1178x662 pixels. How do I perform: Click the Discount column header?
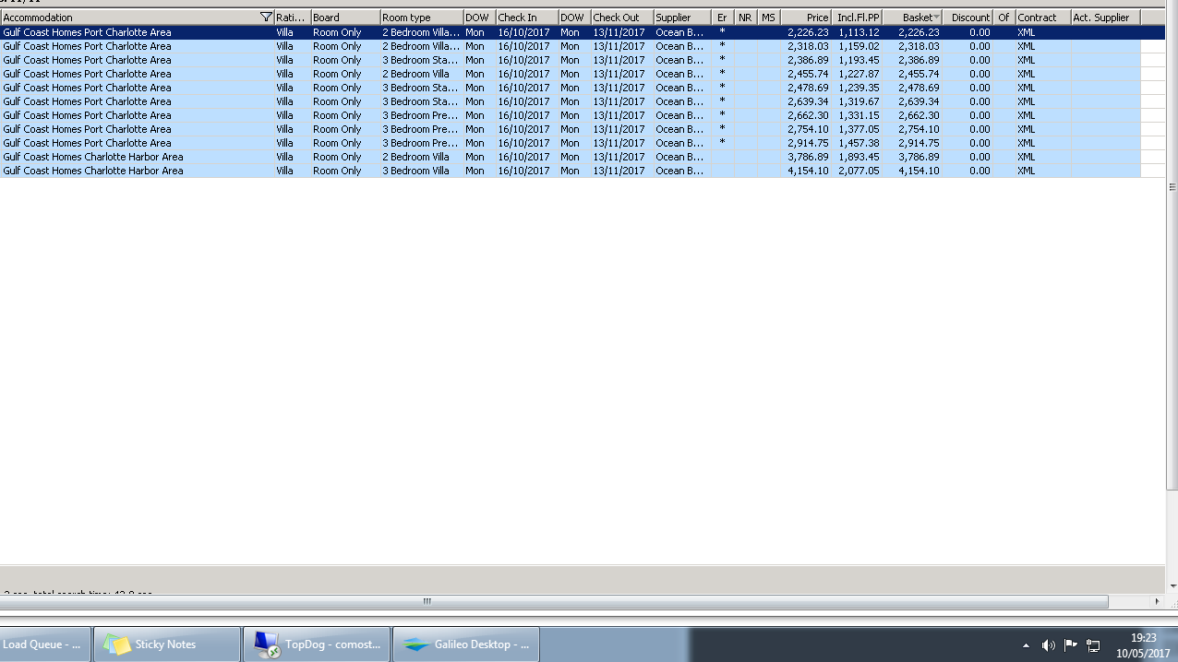[x=968, y=18]
